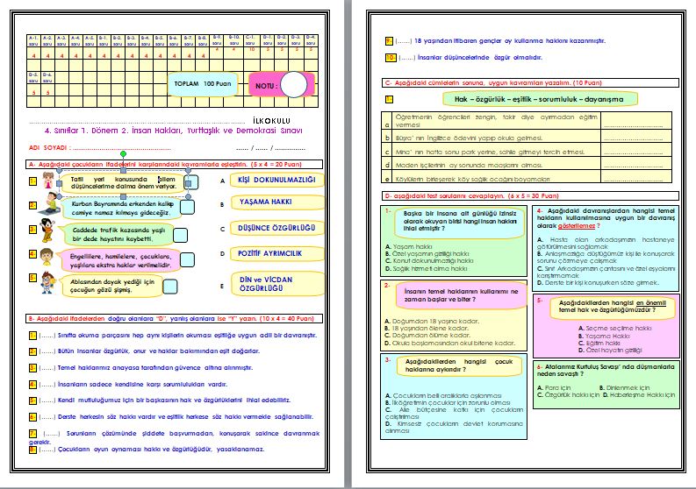
Task: Choose option 'D. Derste bir kişi konuşurken söze girmek.'
Action: [598, 283]
